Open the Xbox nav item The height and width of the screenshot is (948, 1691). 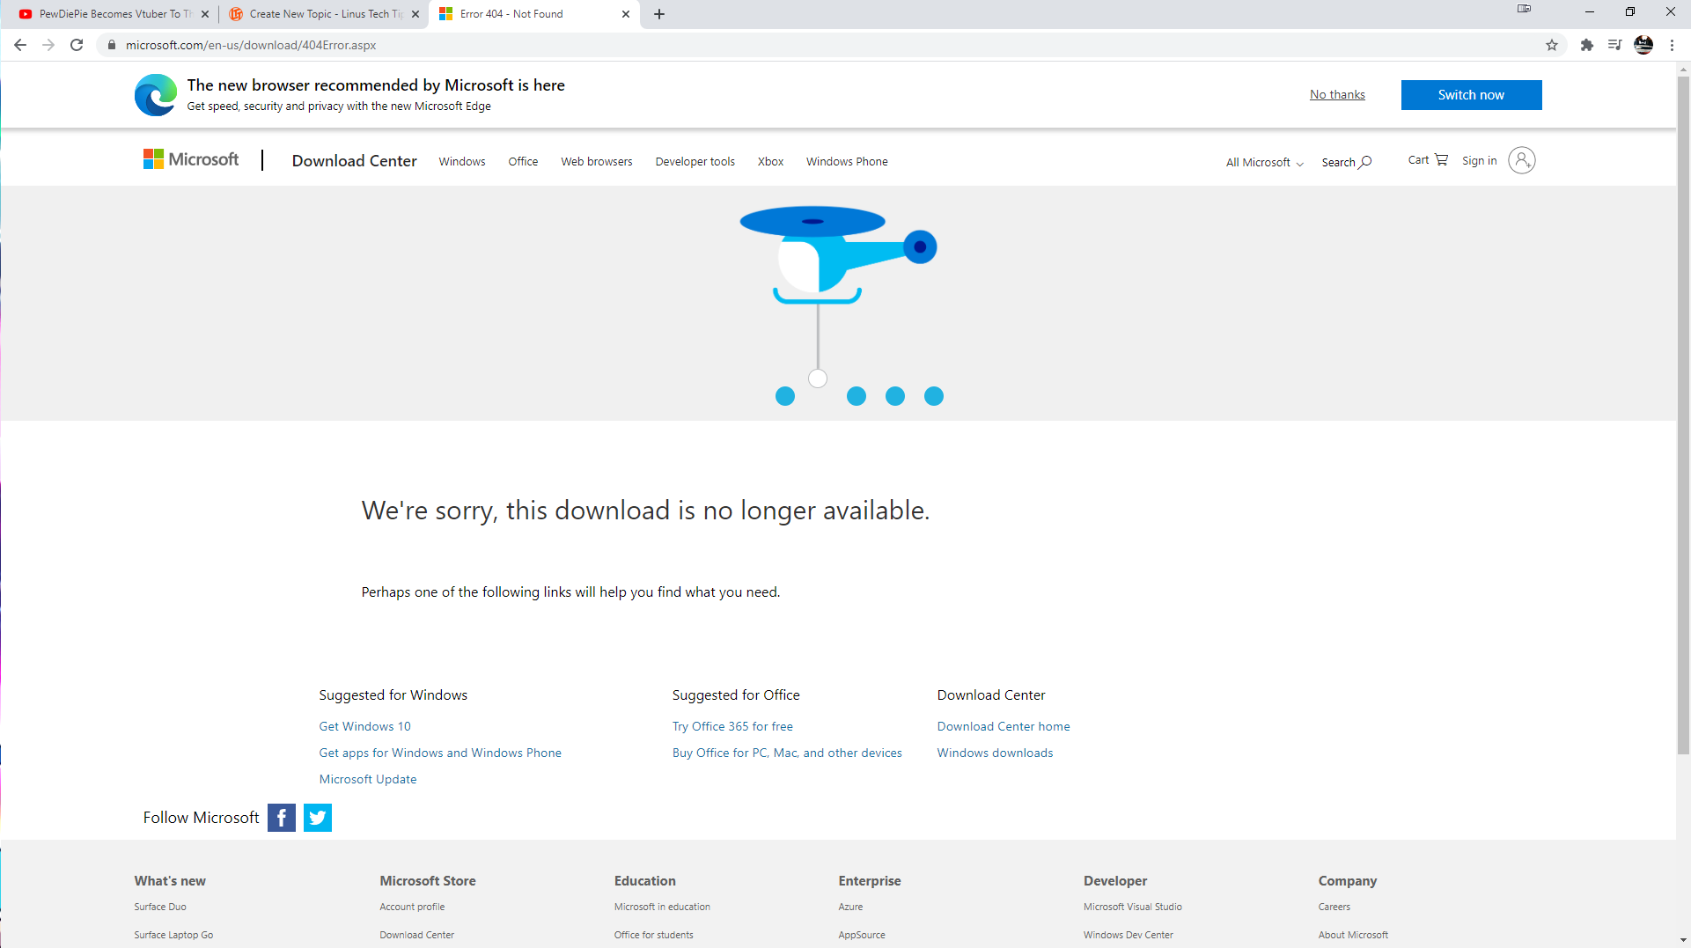[x=770, y=161]
